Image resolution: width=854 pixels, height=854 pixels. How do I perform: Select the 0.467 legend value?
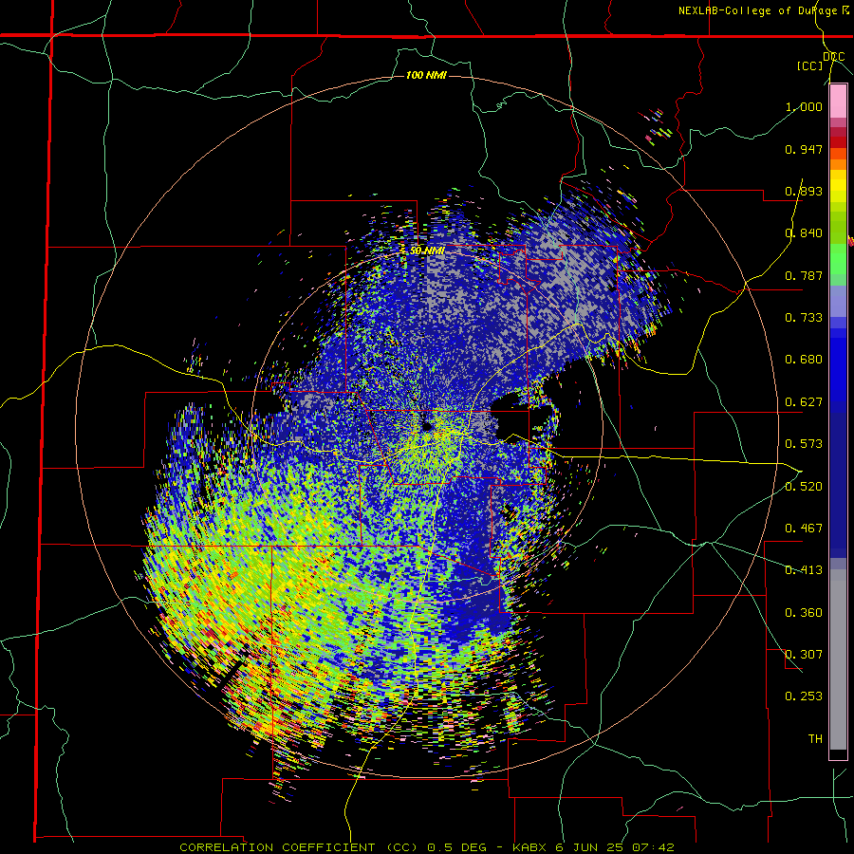(804, 529)
